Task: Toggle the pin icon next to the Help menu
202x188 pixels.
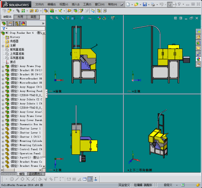Action: (122, 4)
